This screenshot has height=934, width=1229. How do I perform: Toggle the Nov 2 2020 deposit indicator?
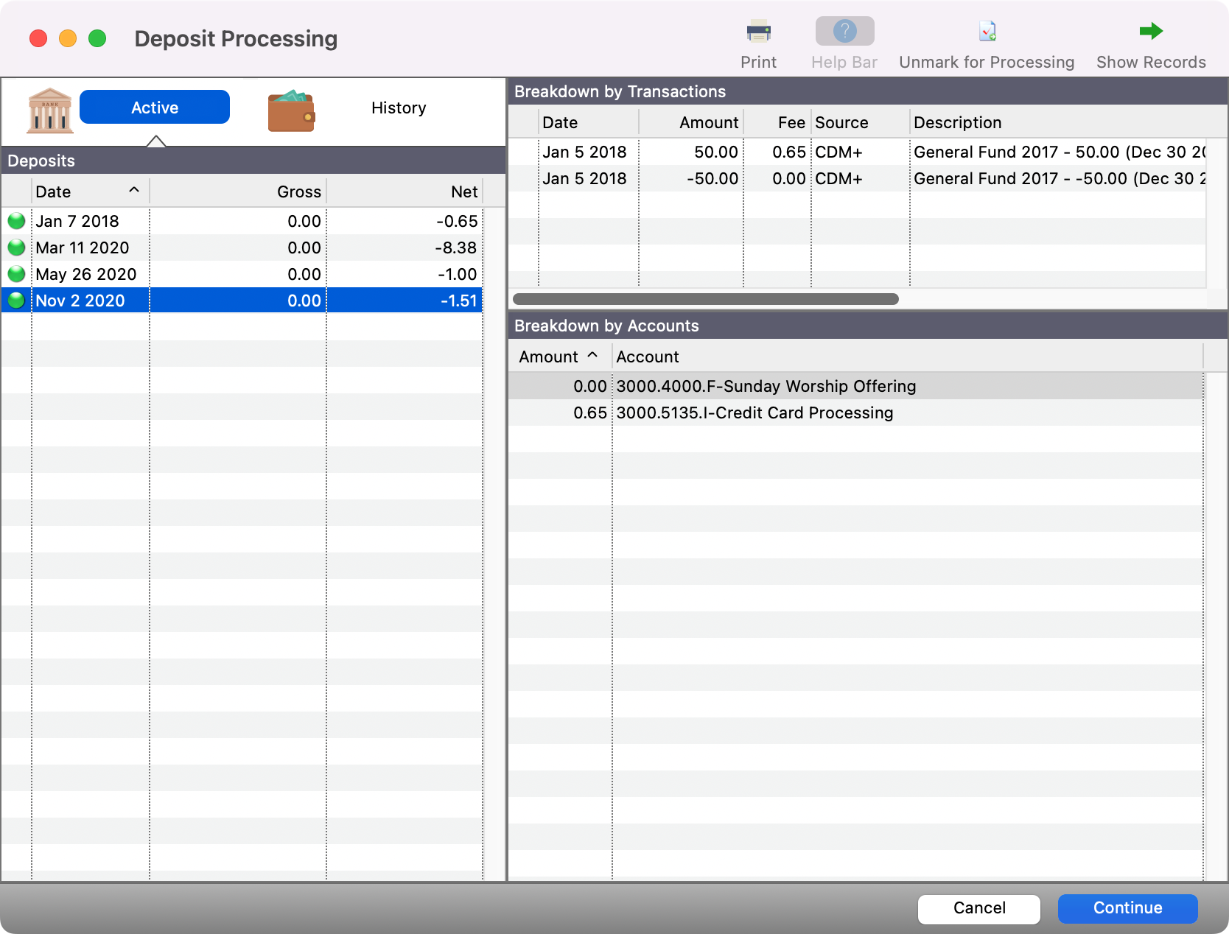(15, 300)
